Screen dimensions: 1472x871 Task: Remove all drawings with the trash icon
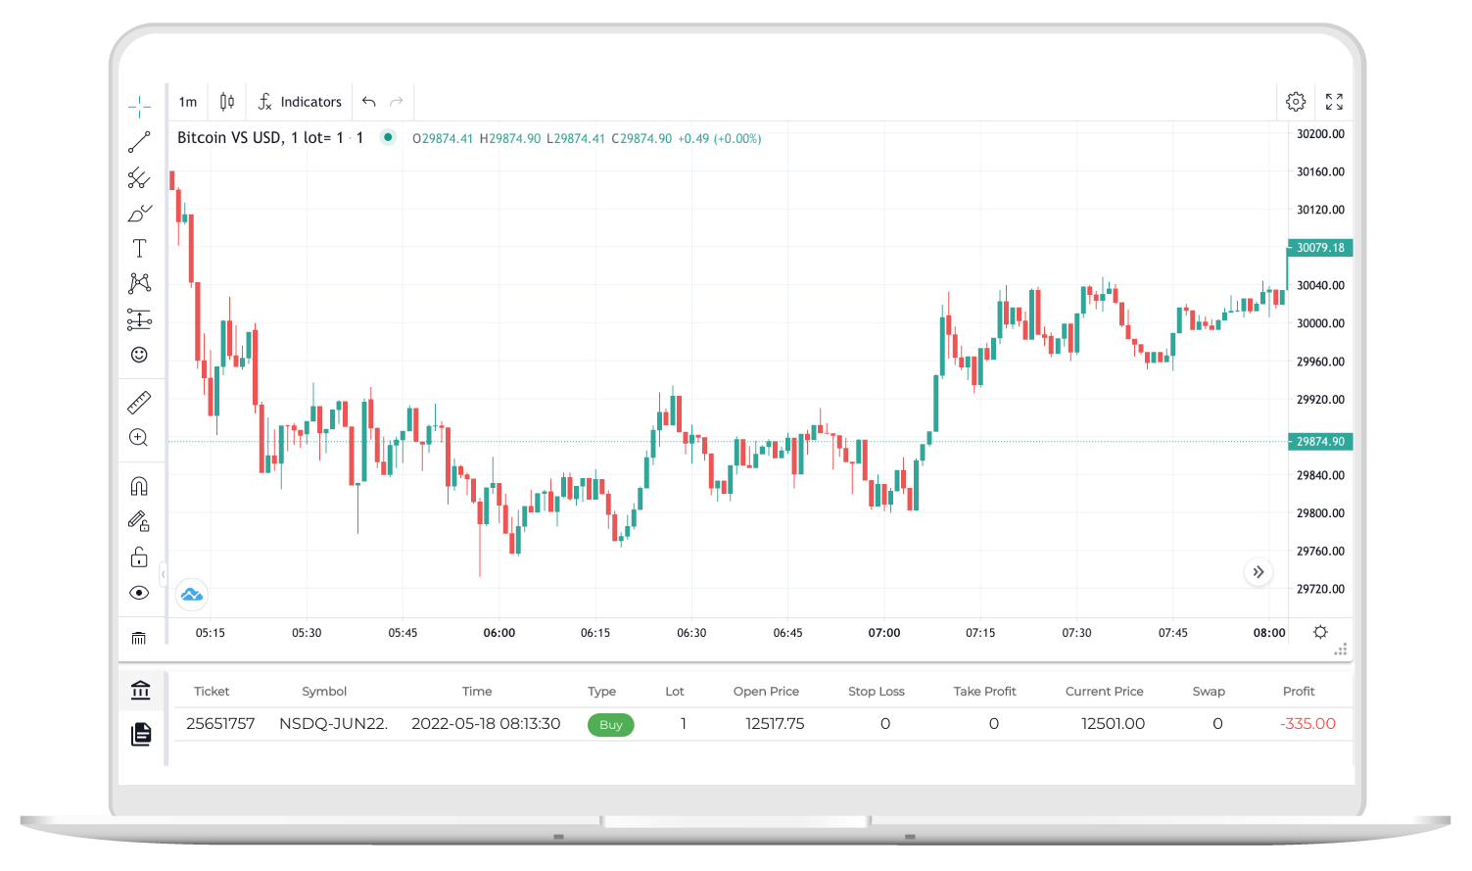[139, 637]
